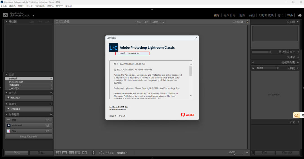Select the Painter spray can tool
The height and width of the screenshot is (159, 304).
[93, 153]
